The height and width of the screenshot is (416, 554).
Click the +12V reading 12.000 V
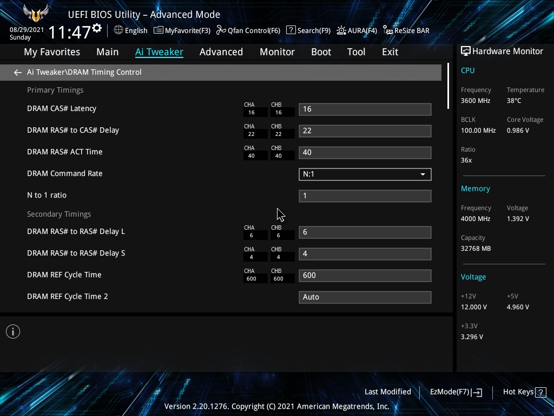point(473,307)
